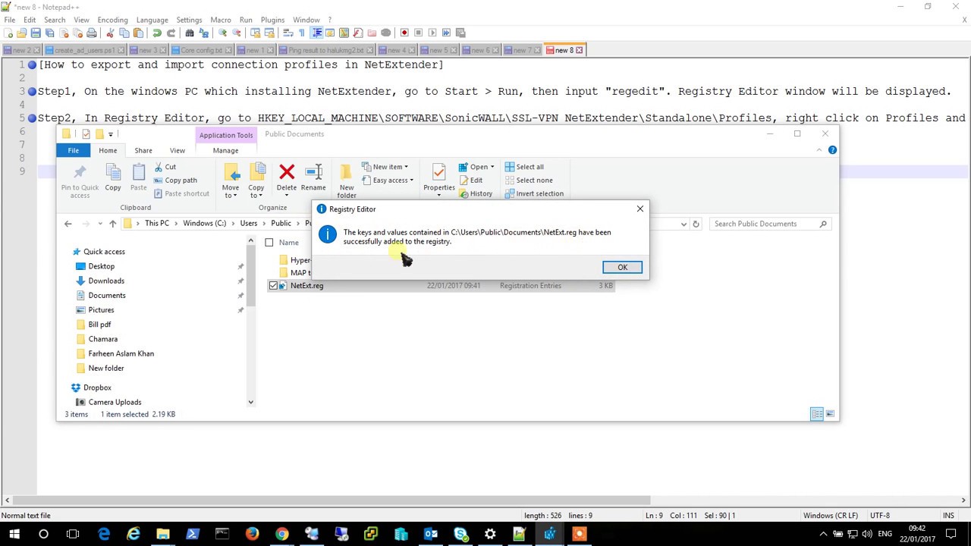Image resolution: width=971 pixels, height=546 pixels.
Task: Switch to the Explorer Share tab
Action: click(x=143, y=150)
